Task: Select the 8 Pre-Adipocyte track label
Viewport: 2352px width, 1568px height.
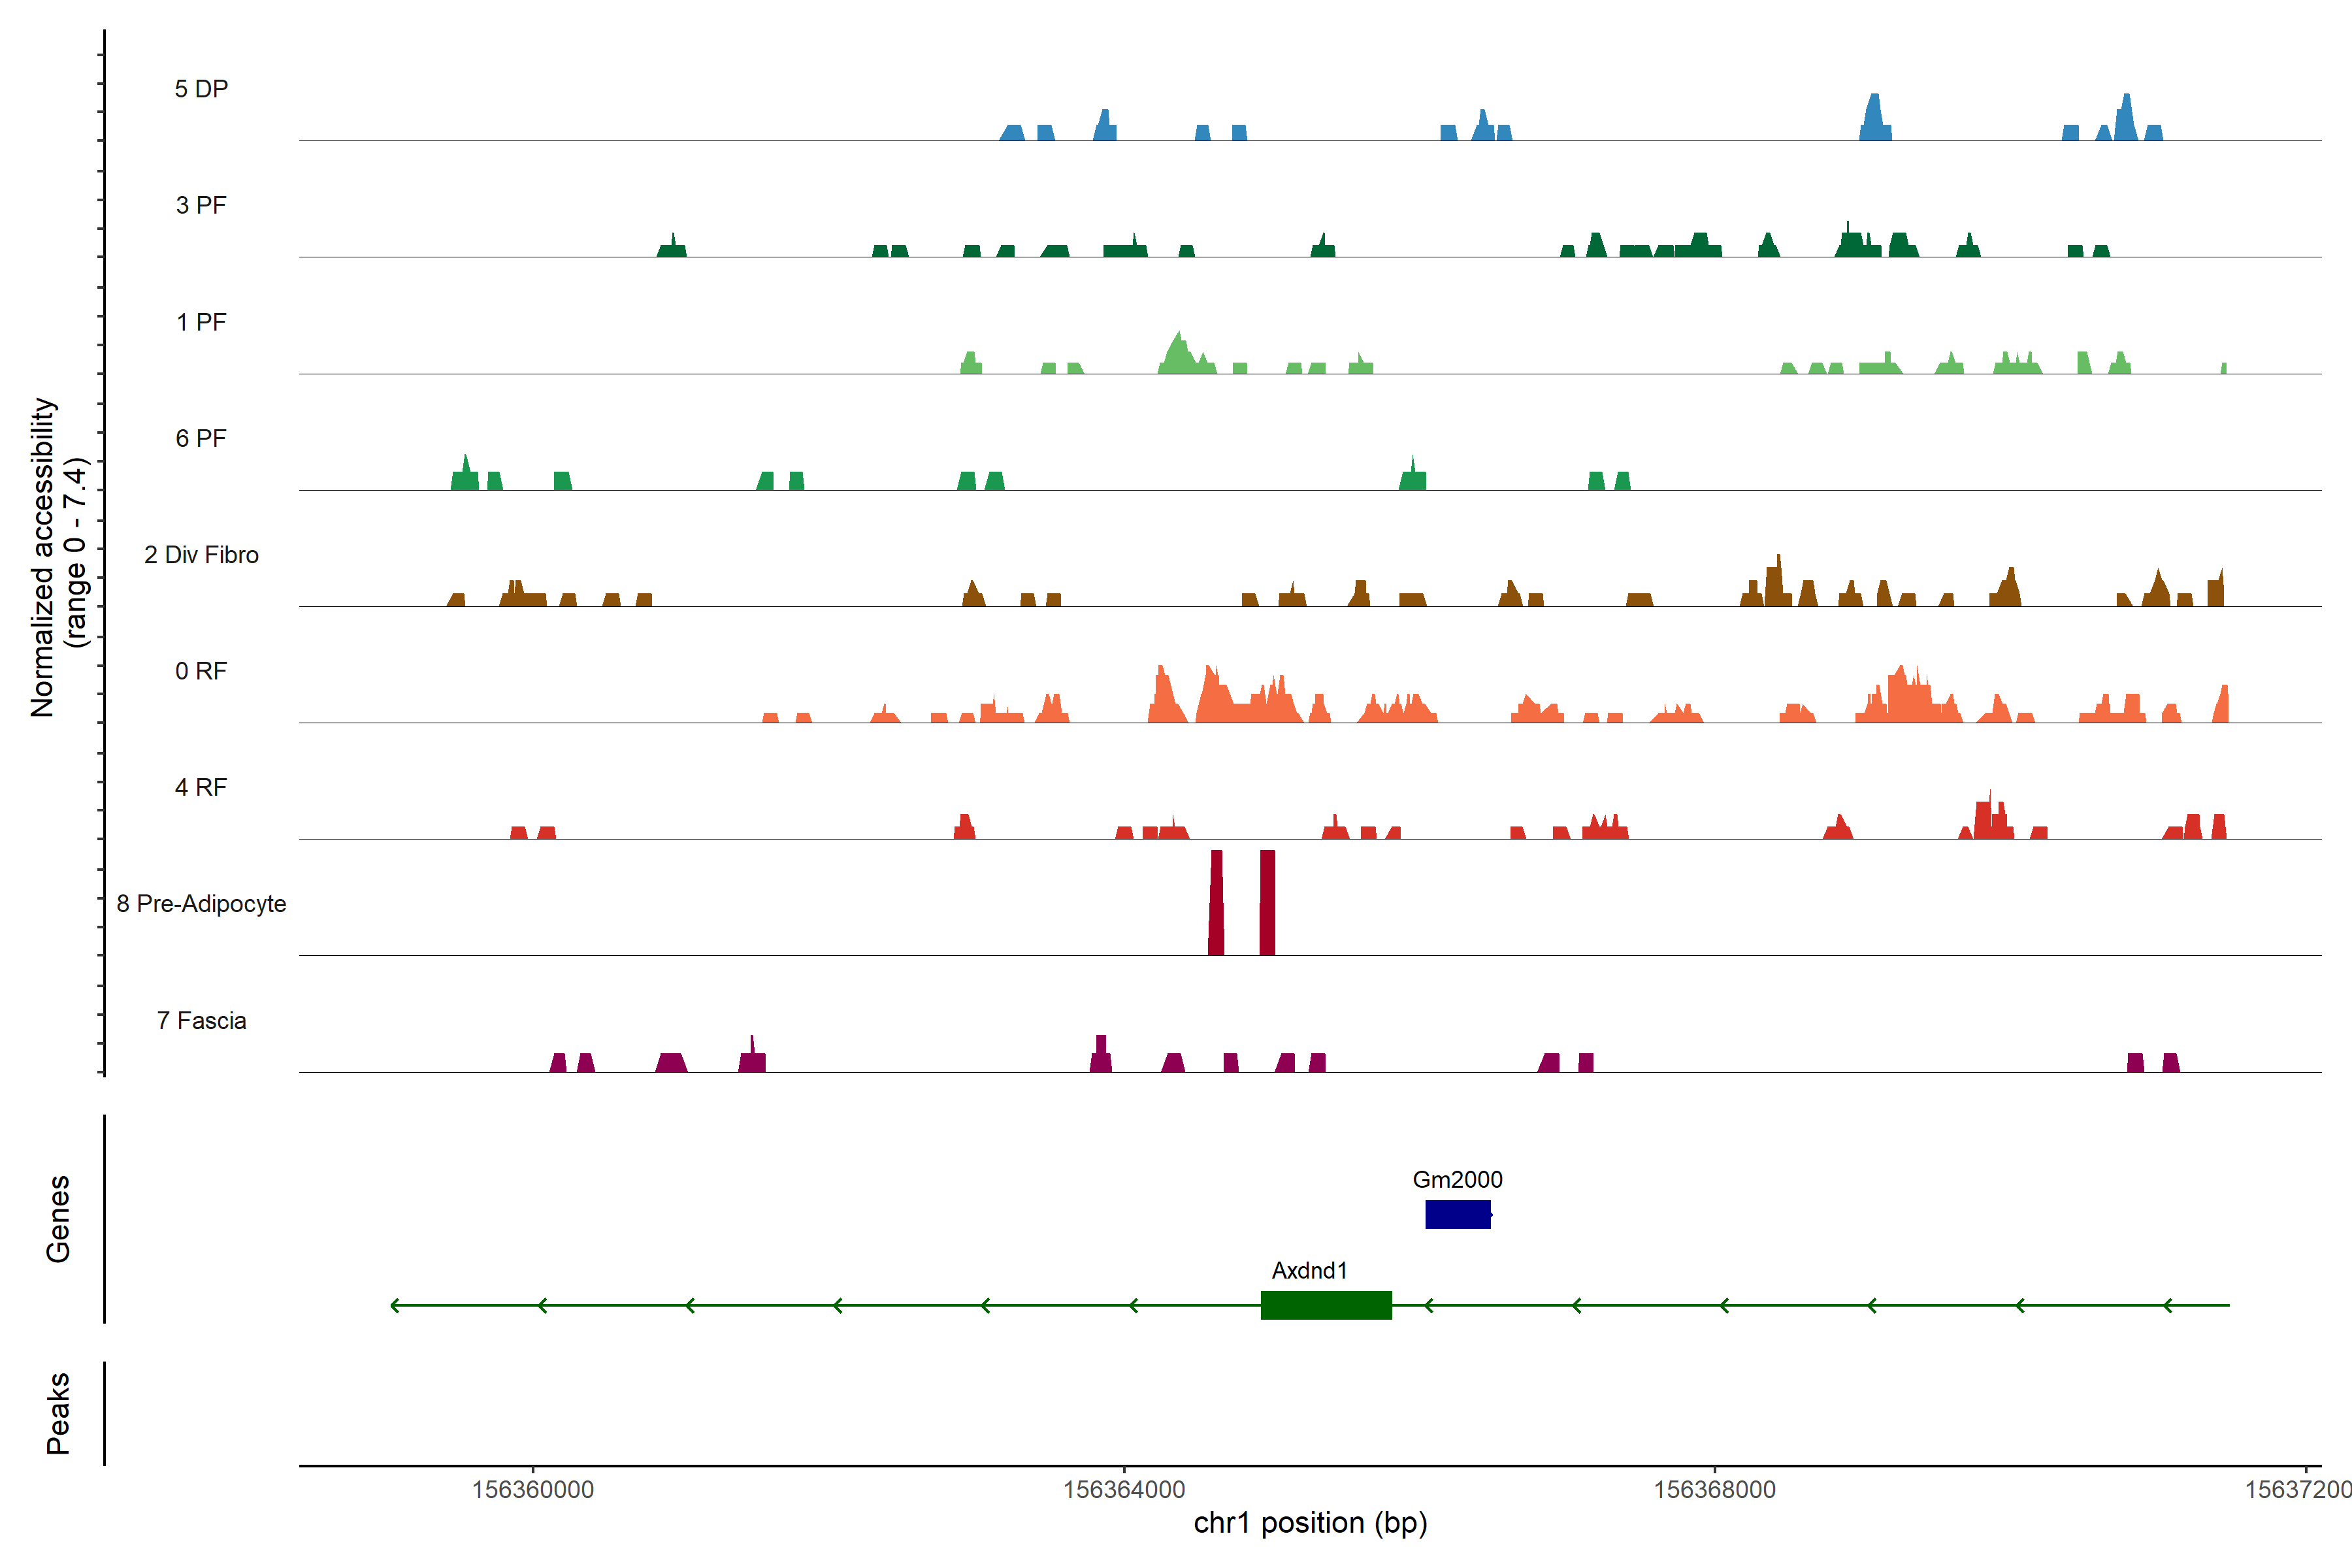Action: [201, 904]
